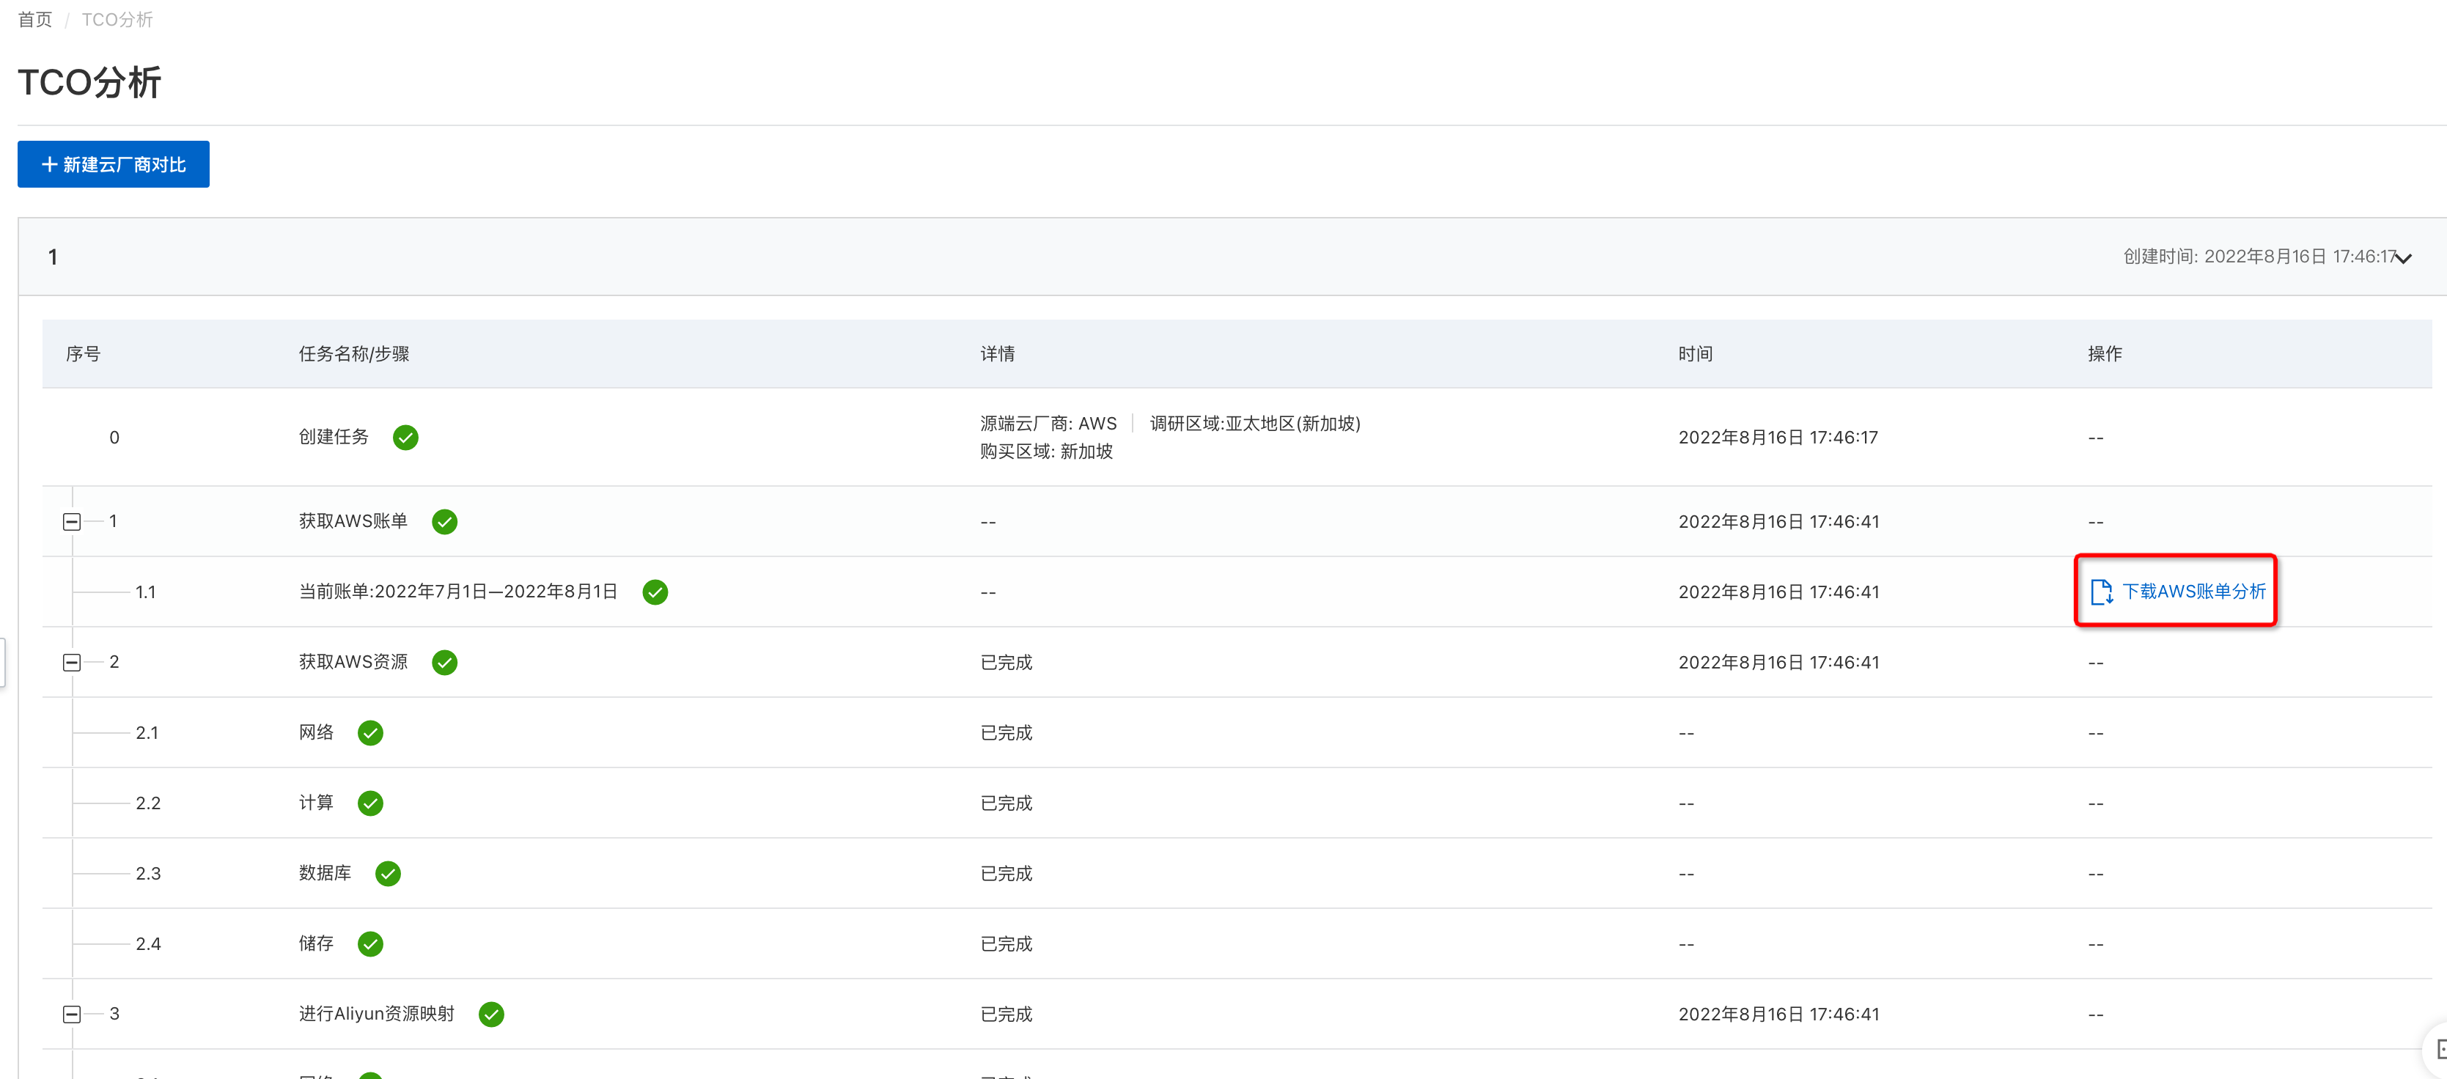This screenshot has height=1079, width=2447.
Task: Select the 购买区域: 新加坡 text
Action: point(1047,451)
